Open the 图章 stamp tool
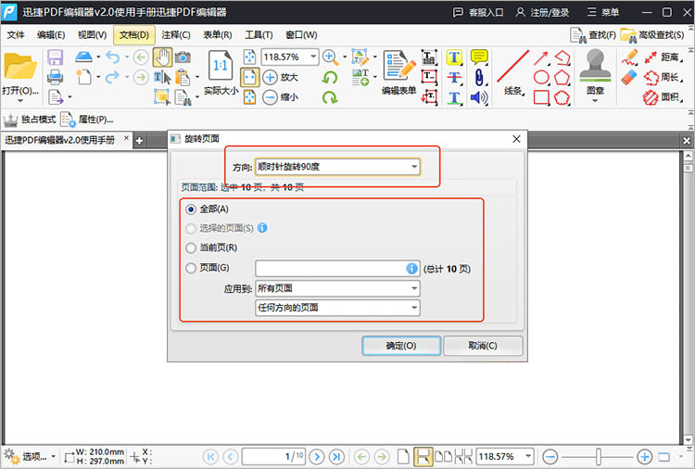The image size is (695, 469). tap(595, 71)
